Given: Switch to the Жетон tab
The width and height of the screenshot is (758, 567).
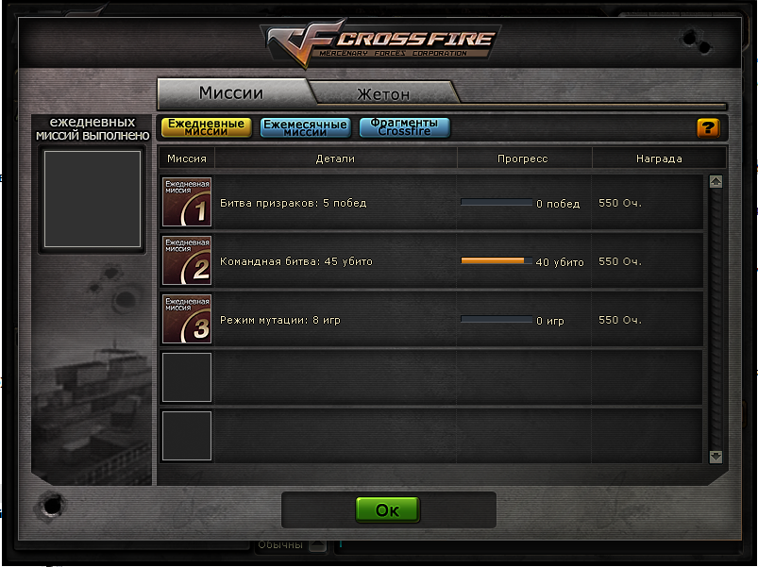Looking at the screenshot, I should coord(383,93).
